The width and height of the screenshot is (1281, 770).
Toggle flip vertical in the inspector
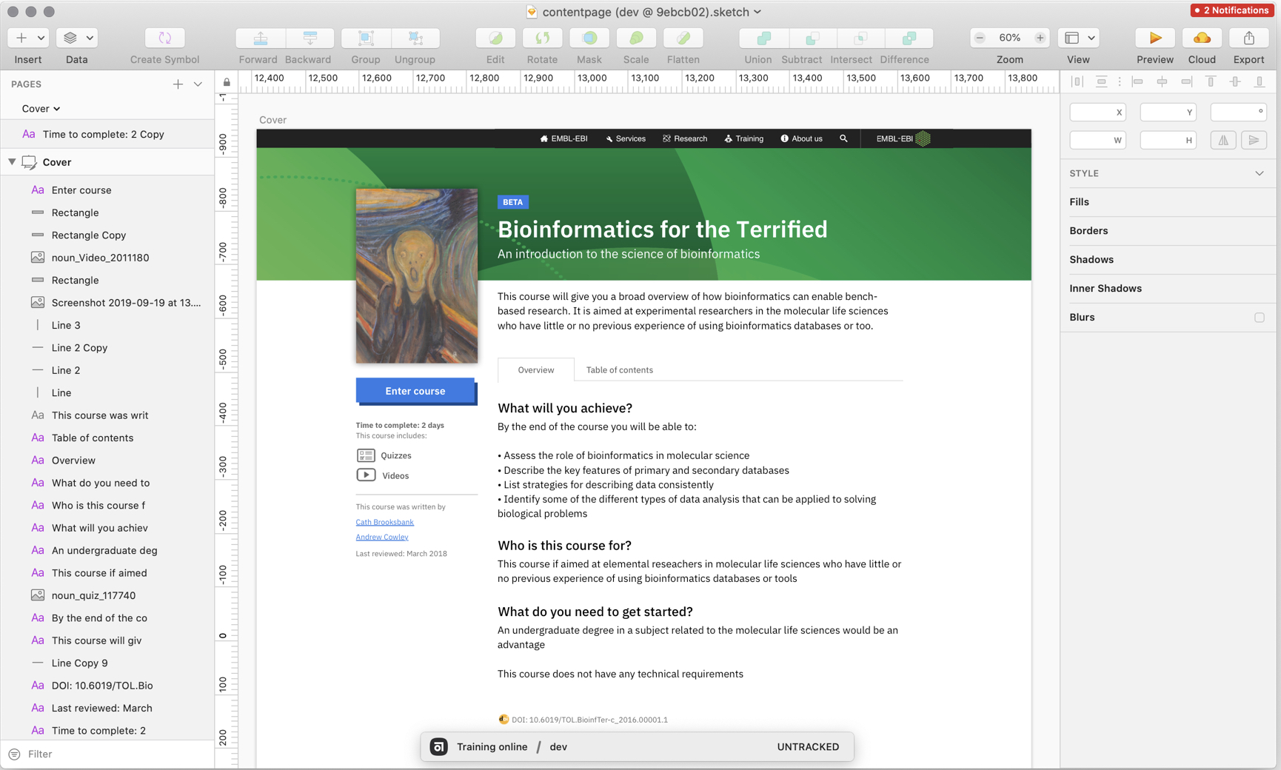(1254, 140)
